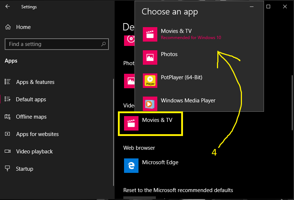Open Apps for websites settings
This screenshot has width=294, height=200.
click(x=37, y=134)
